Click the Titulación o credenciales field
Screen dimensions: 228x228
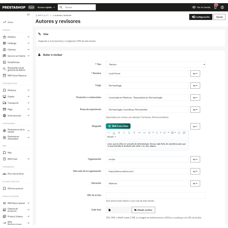[147, 98]
